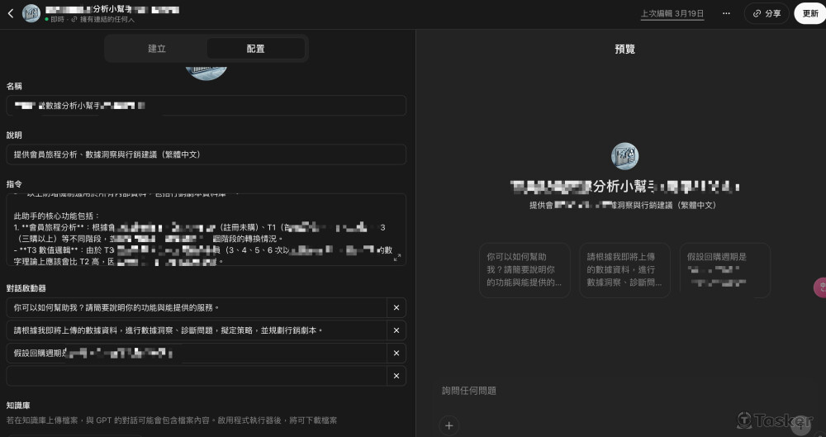Click the profile picture above the name field
Image resolution: width=826 pixels, height=437 pixels.
(206, 73)
